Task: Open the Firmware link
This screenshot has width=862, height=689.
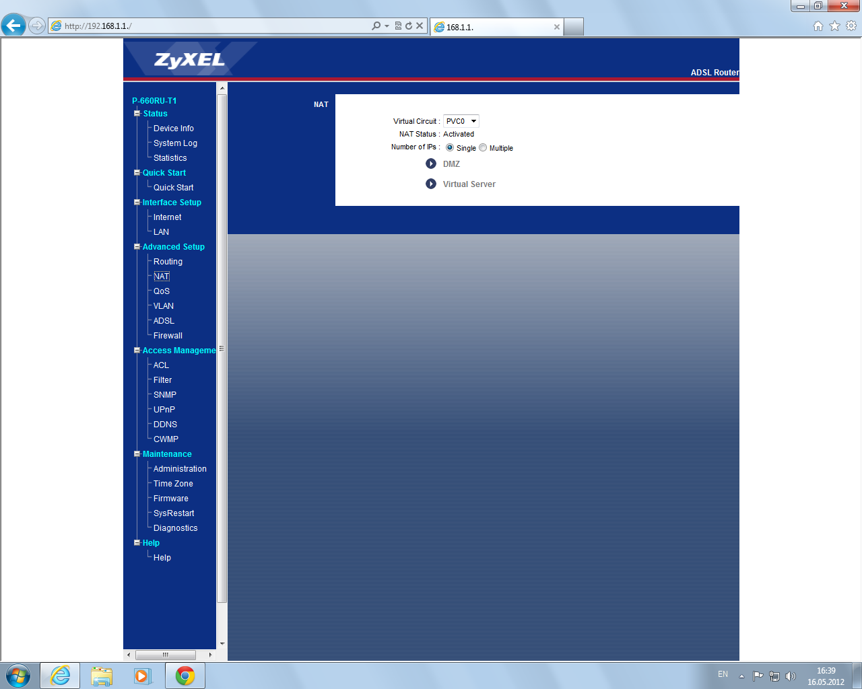Action: (x=171, y=499)
